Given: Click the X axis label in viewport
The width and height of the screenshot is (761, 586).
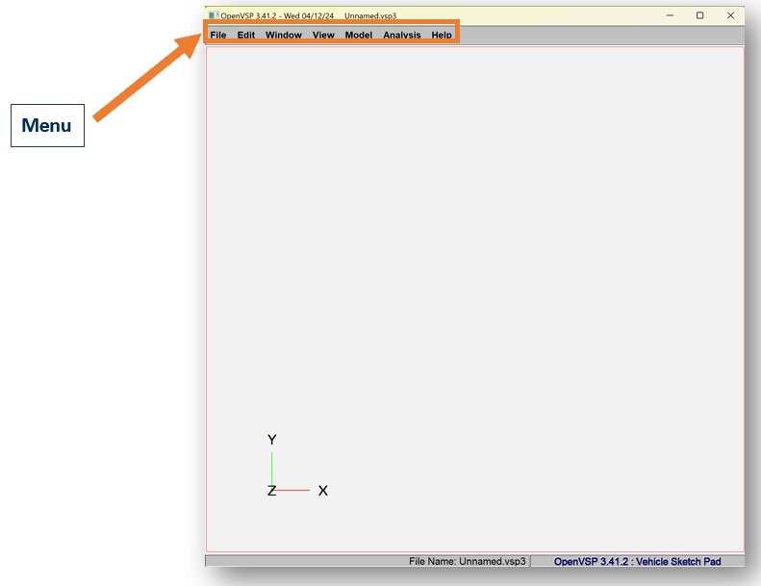Looking at the screenshot, I should [x=323, y=491].
